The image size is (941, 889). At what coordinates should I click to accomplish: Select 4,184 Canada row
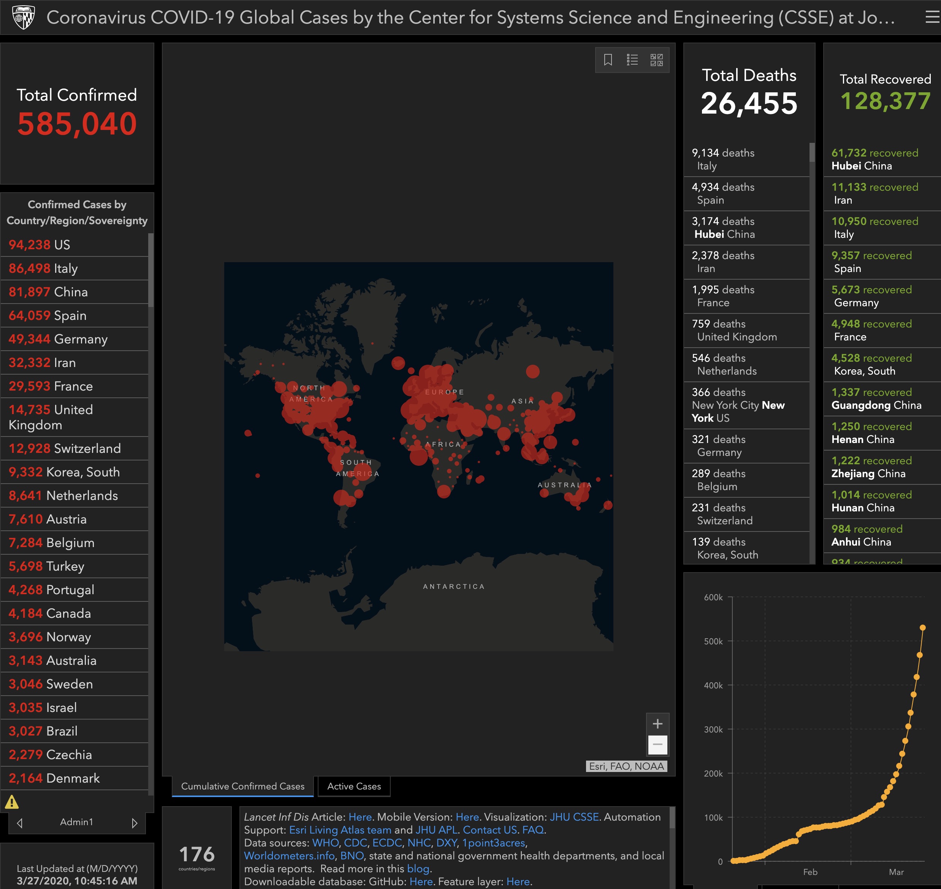[x=74, y=613]
